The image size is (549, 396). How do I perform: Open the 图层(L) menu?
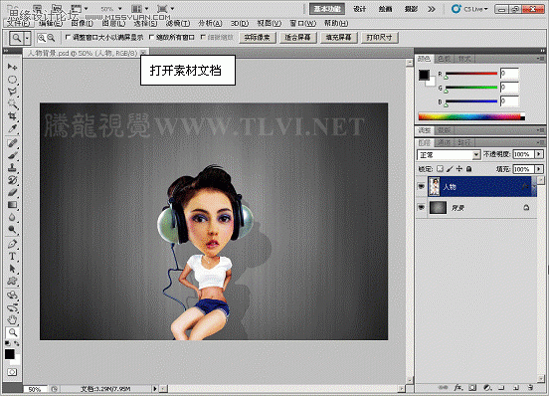(x=113, y=23)
